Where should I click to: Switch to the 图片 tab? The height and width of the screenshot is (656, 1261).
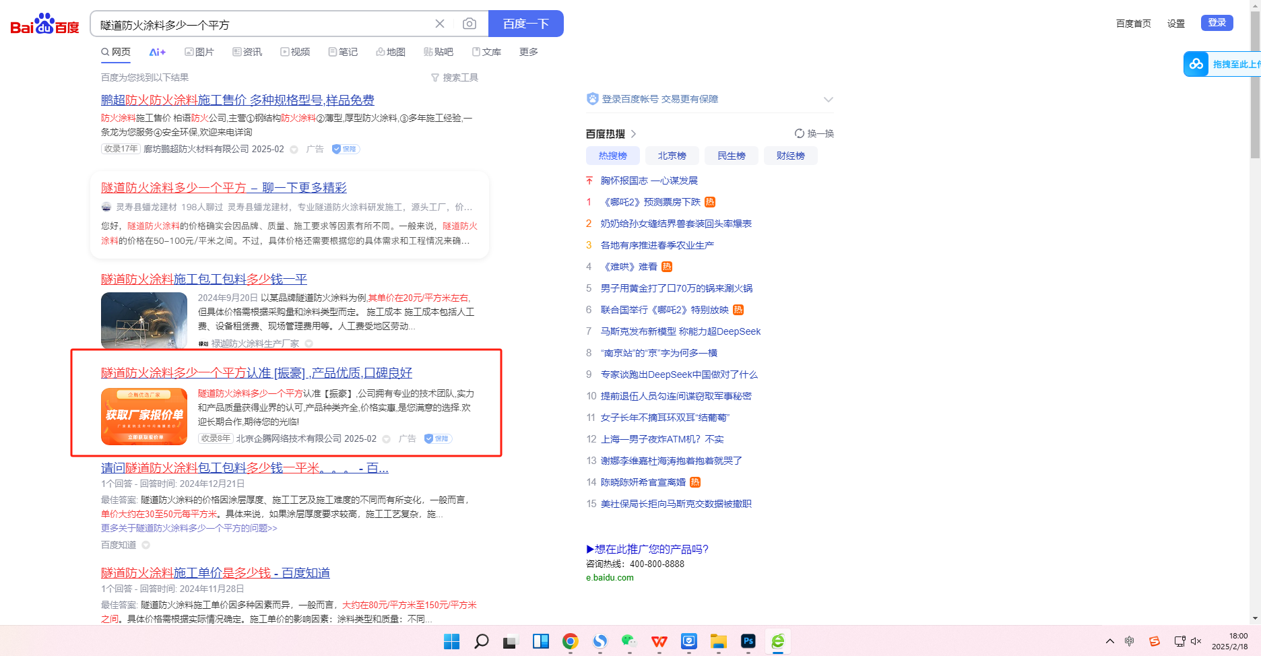point(199,52)
